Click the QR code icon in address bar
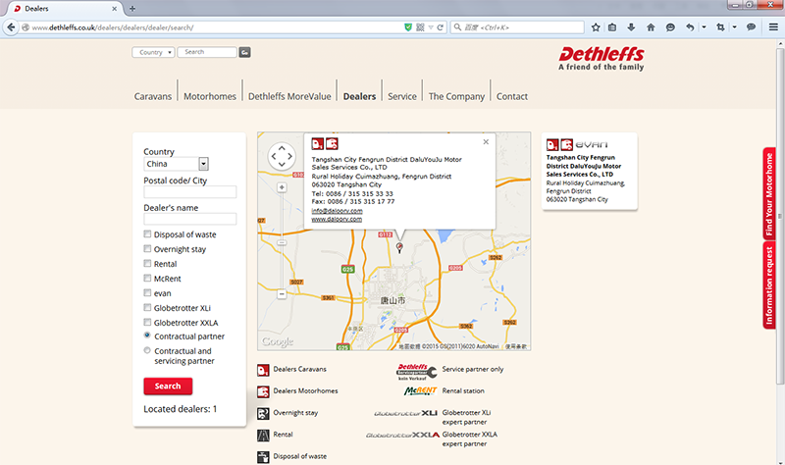 coord(420,27)
